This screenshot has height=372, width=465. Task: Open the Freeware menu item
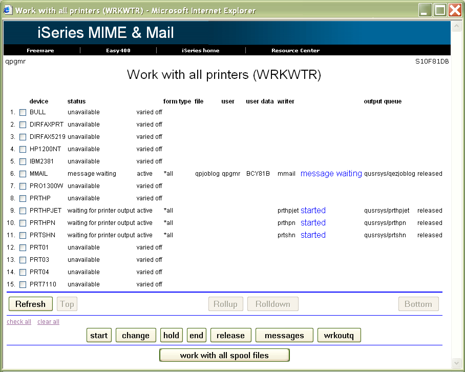[40, 50]
